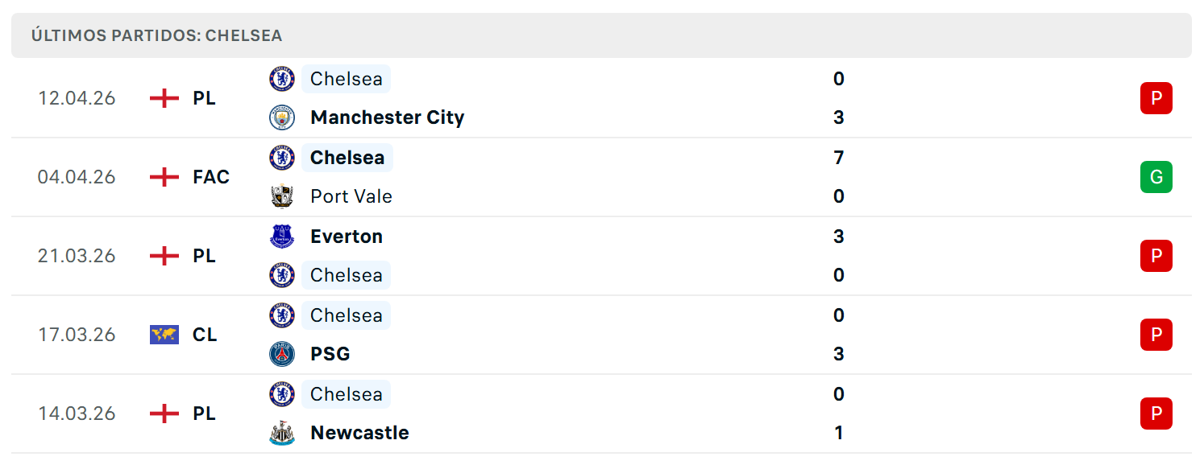Click the Everton club crest
Image resolution: width=1204 pixels, height=465 pixels.
282,237
